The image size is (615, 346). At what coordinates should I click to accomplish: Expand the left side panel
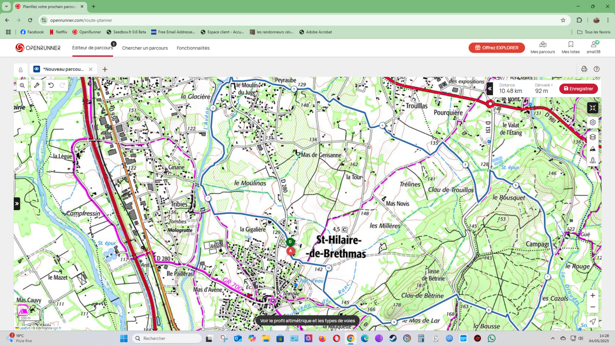pyautogui.click(x=17, y=204)
